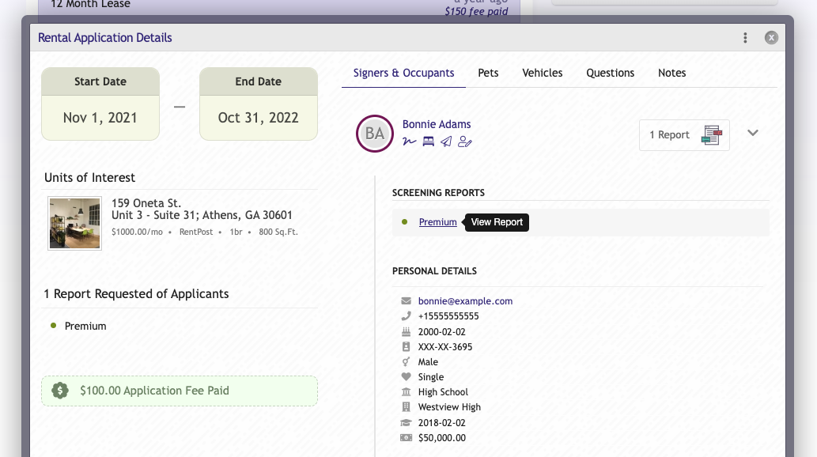This screenshot has height=457, width=817.
Task: Open the three-dot more options menu
Action: tap(745, 37)
